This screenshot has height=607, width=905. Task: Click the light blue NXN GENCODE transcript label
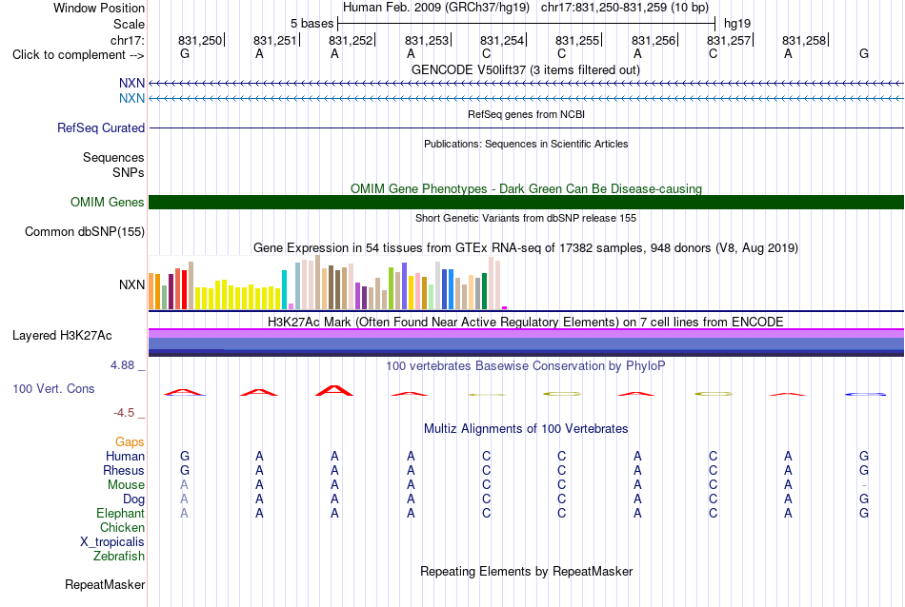[x=131, y=99]
